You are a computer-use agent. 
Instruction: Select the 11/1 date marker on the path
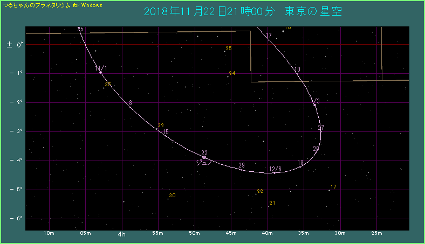click(x=101, y=72)
